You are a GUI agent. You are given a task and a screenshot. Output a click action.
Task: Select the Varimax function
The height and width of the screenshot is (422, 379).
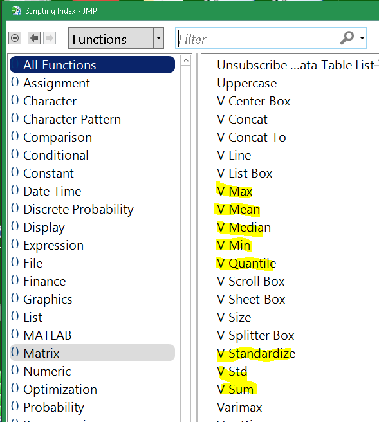(x=239, y=407)
